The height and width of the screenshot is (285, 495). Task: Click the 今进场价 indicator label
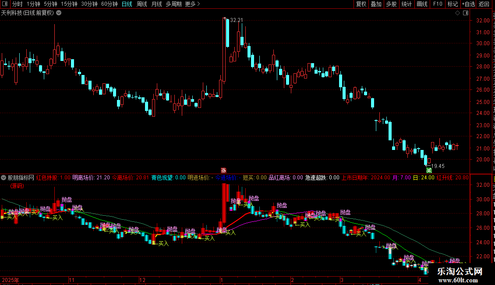point(228,178)
